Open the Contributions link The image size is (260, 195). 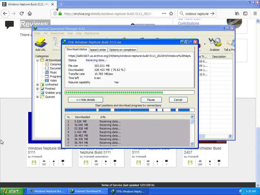tap(189, 23)
